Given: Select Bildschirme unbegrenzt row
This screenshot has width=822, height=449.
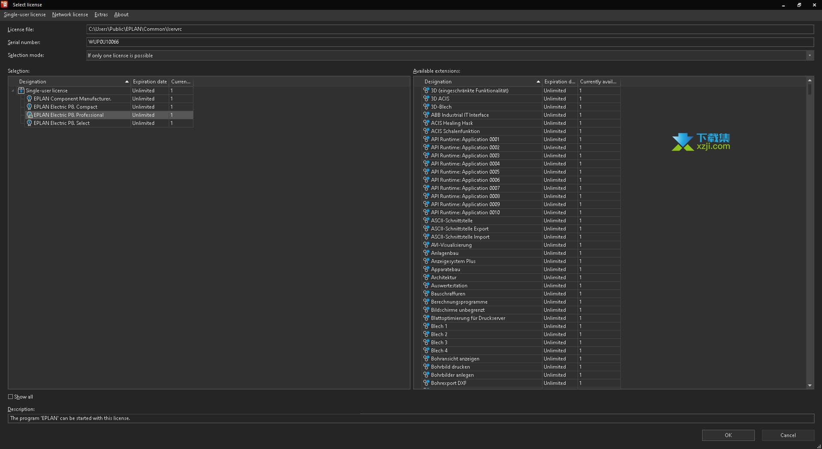Looking at the screenshot, I should [x=521, y=310].
